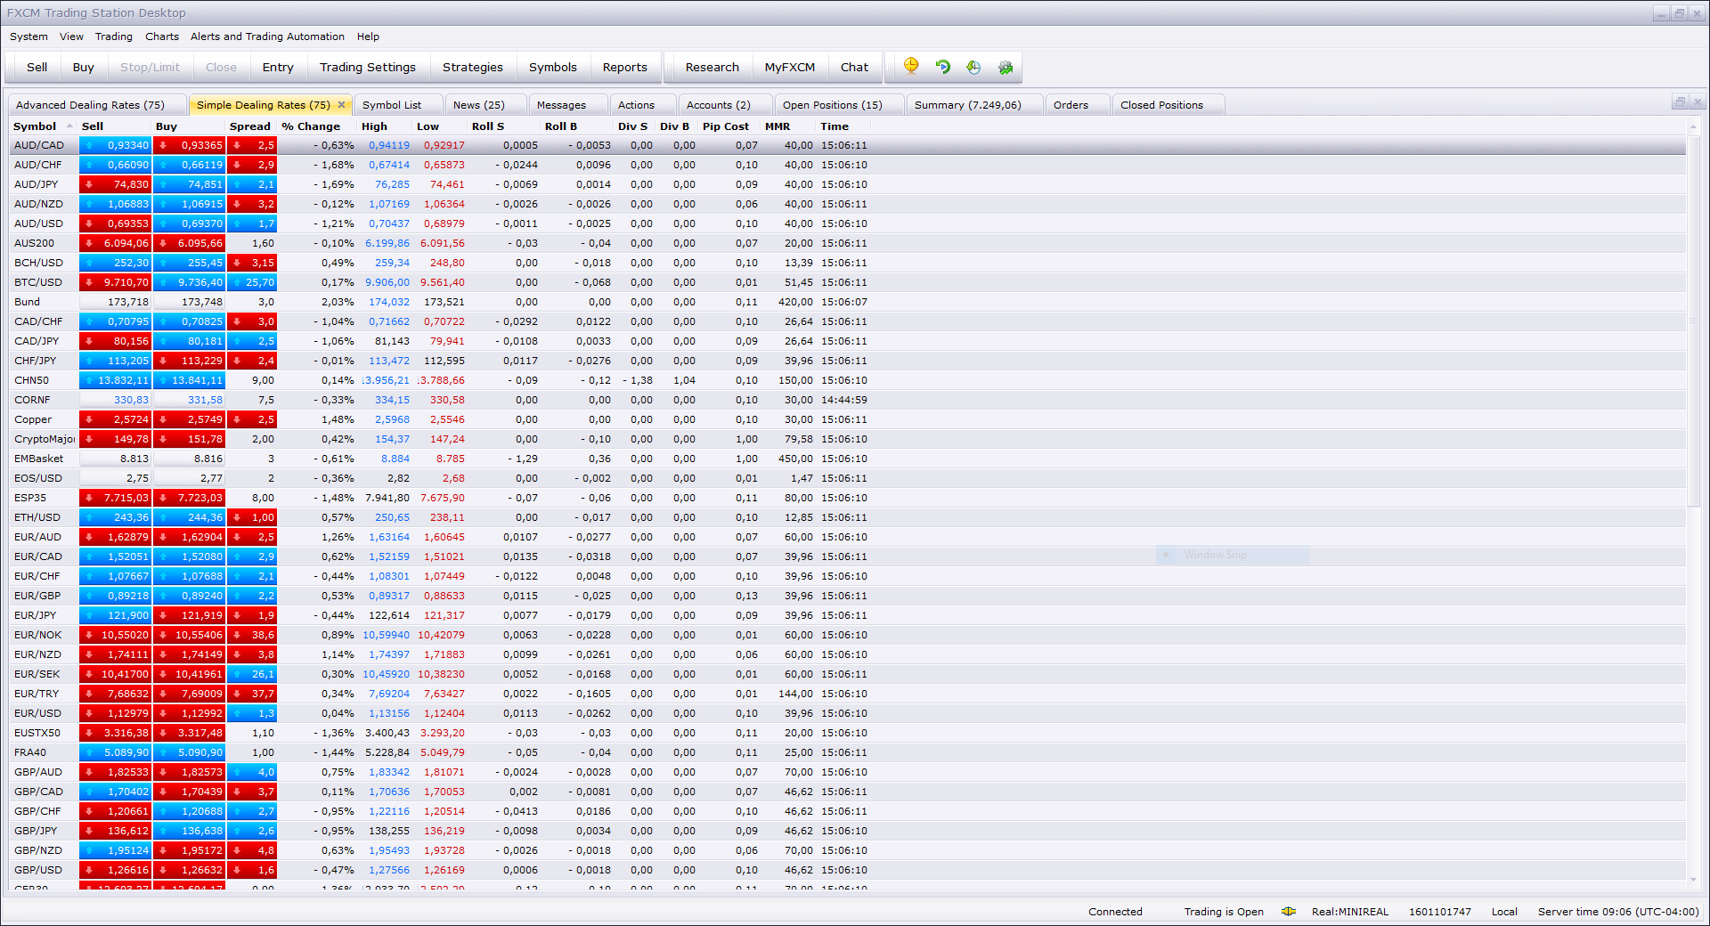Click the vertical scrollbar down arrow
The width and height of the screenshot is (1710, 926).
pos(1693,880)
